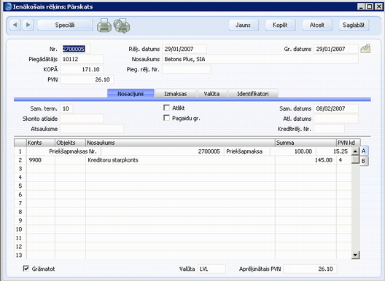385x281 pixels.
Task: Click the Valūta field LVL
Action: click(x=211, y=269)
